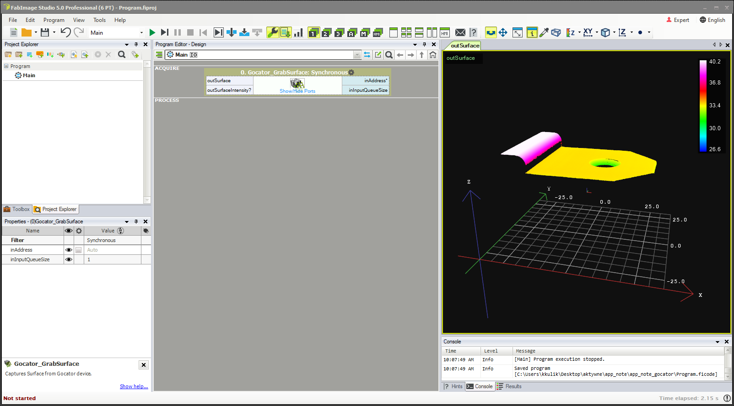The height and width of the screenshot is (406, 734).
Task: Open the Tools menu
Action: click(99, 20)
